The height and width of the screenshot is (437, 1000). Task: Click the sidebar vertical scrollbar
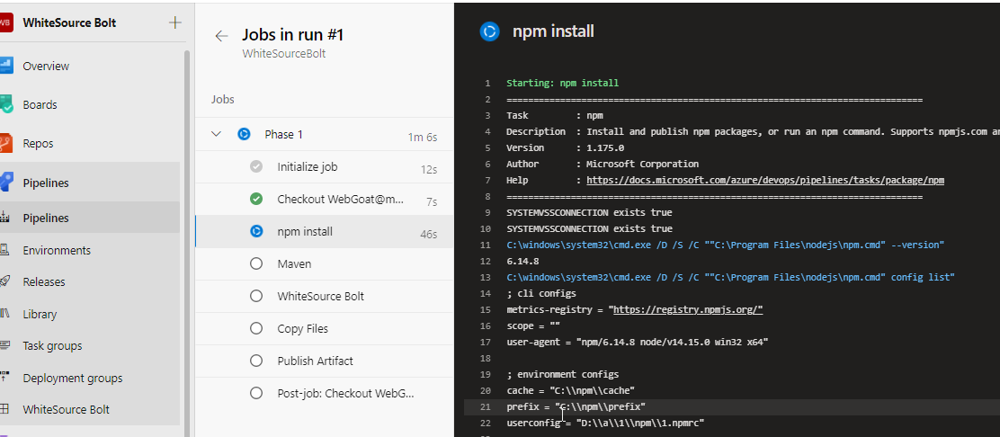(187, 243)
